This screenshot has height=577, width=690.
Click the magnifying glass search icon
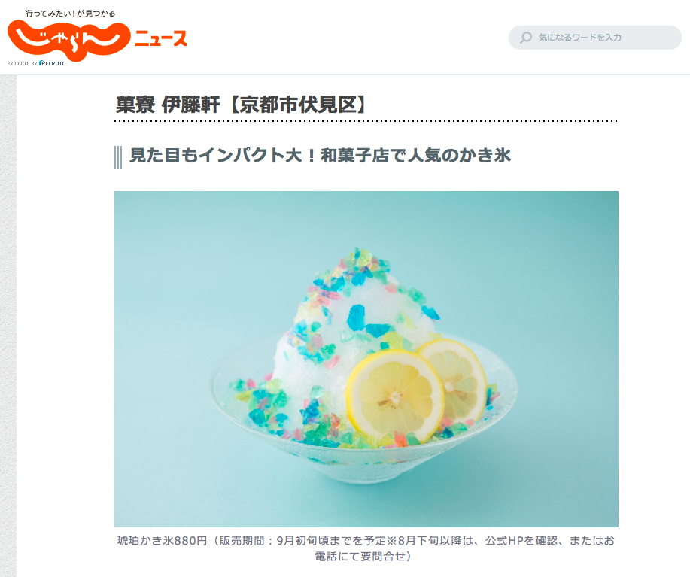click(526, 38)
